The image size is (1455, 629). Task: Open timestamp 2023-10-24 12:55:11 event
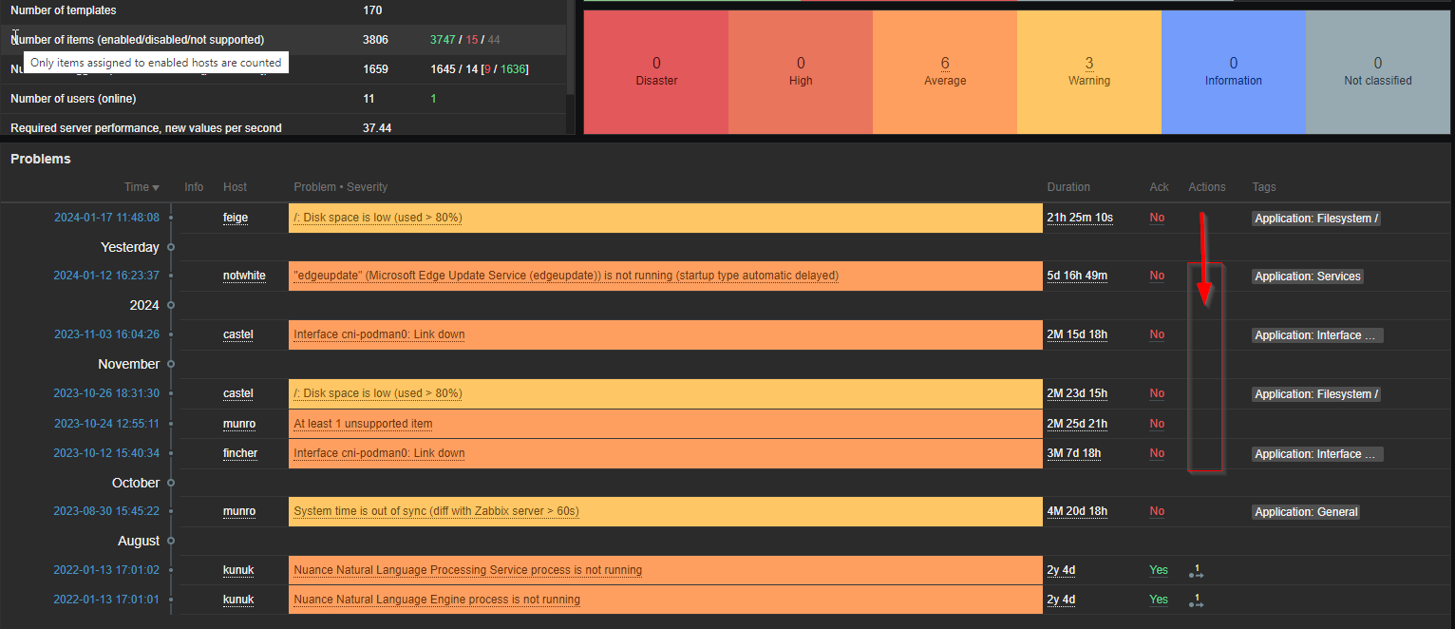[x=106, y=424]
